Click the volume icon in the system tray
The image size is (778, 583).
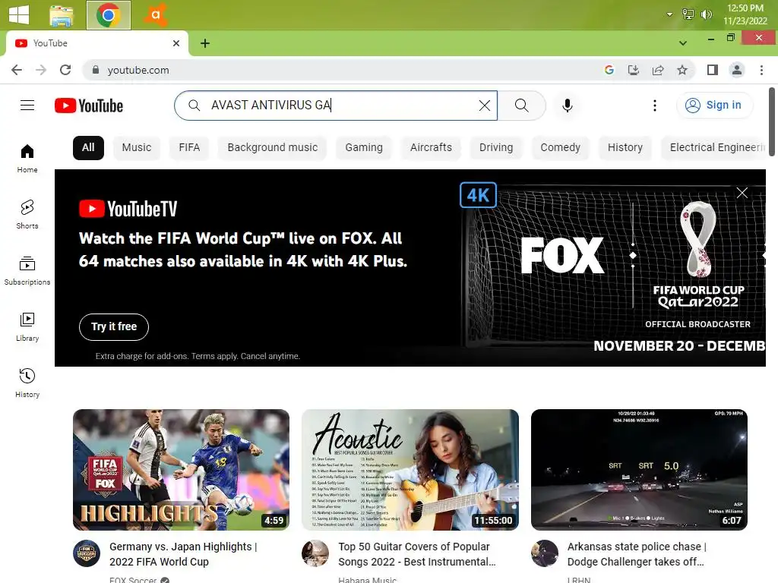pos(706,14)
